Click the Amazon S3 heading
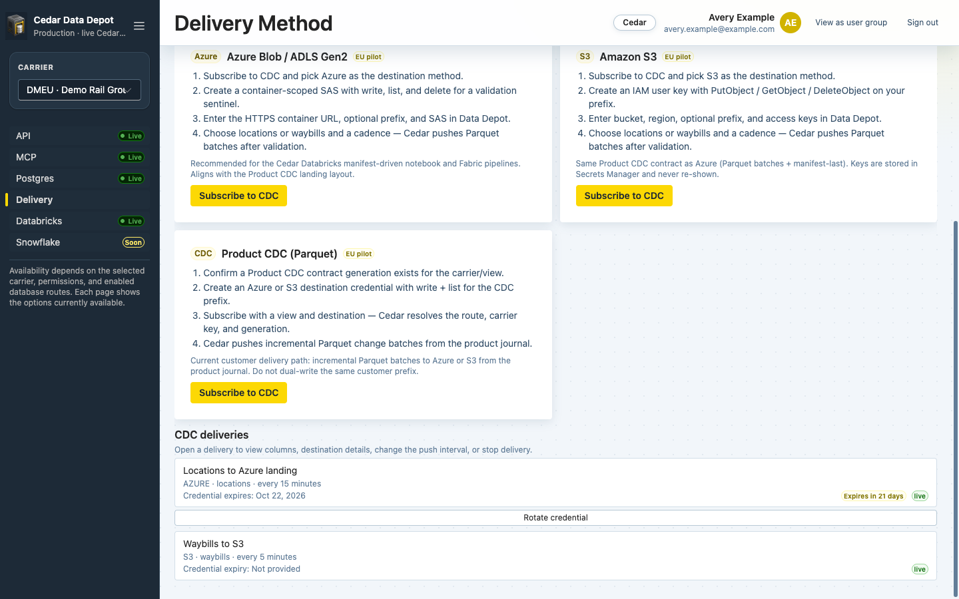Viewport: 959px width, 599px height. click(628, 57)
